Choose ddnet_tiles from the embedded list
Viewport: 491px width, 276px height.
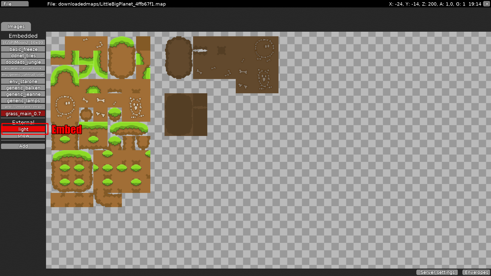(23, 55)
